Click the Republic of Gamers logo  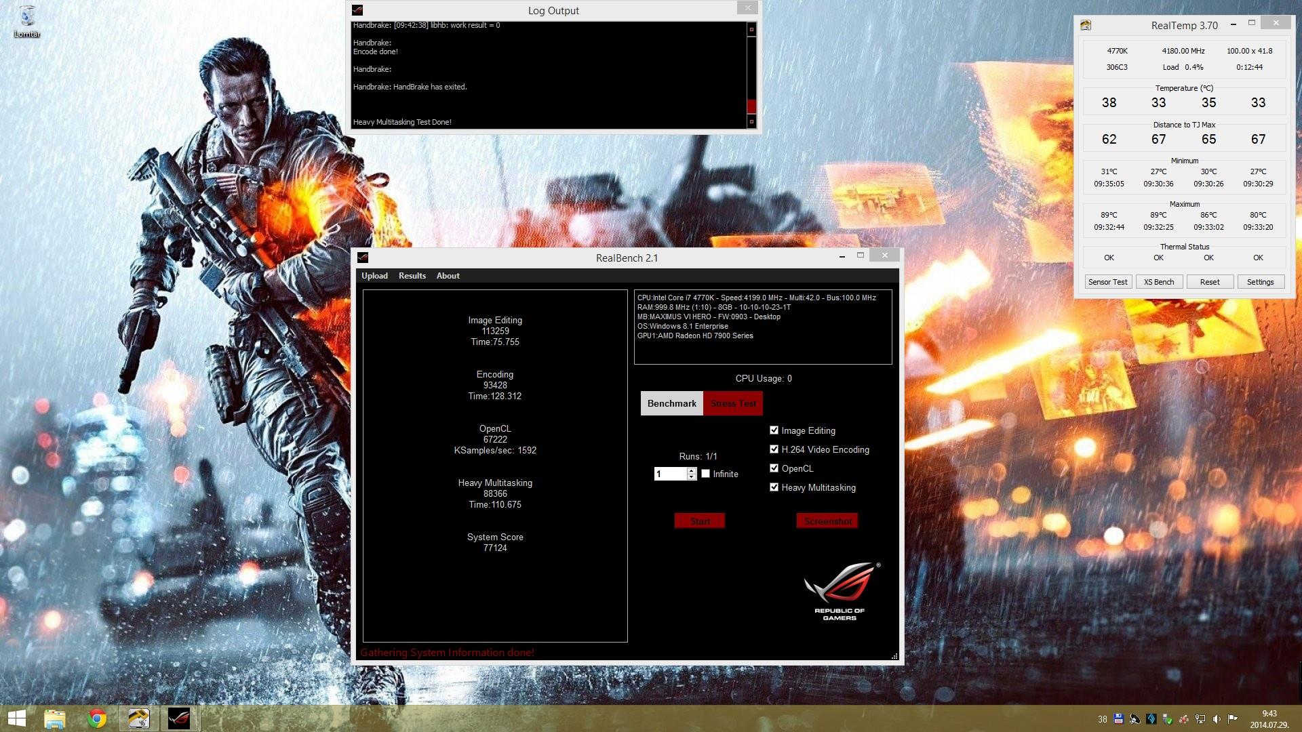click(841, 591)
